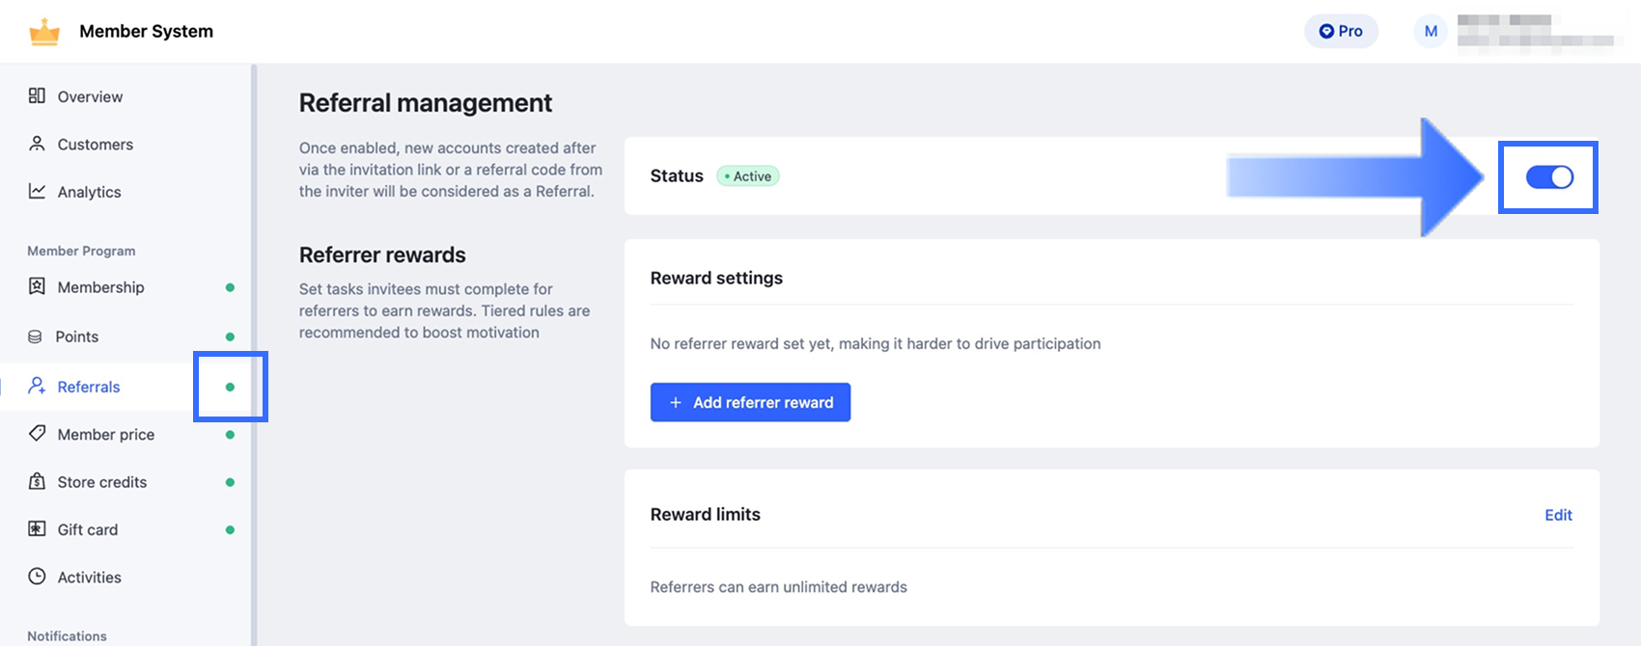Screen dimensions: 1641x646
Task: Click Edit link for Reward limits
Action: pyautogui.click(x=1558, y=515)
